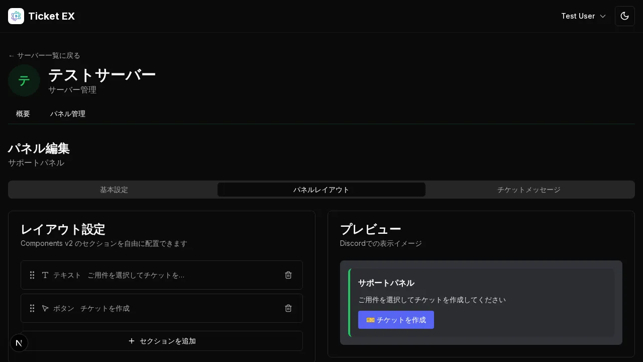
Task: Click チケットを作成 button in preview
Action: [396, 320]
